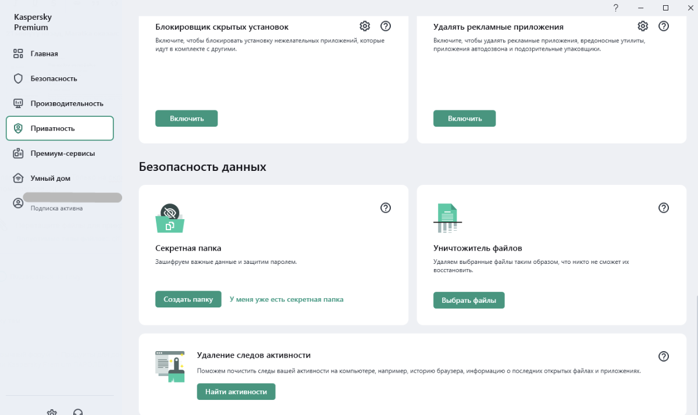Click the Подписка активна status text
This screenshot has height=415, width=698.
[x=56, y=208]
